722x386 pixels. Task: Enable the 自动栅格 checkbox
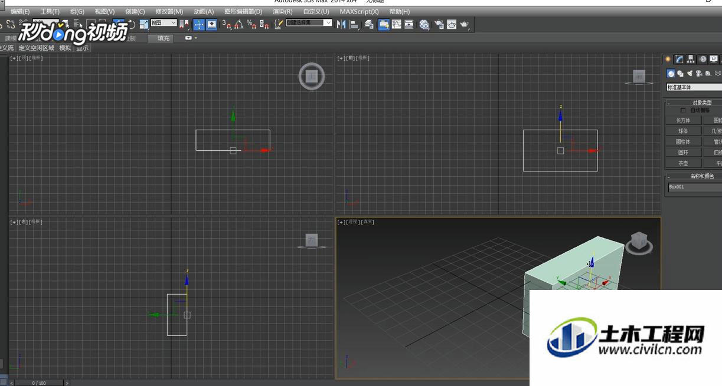[x=683, y=110]
